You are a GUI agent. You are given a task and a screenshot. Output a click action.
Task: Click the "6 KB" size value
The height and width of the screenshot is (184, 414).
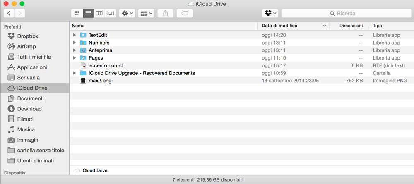point(357,65)
